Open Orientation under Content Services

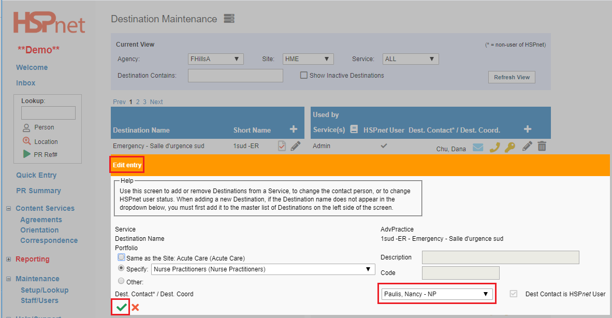point(39,230)
